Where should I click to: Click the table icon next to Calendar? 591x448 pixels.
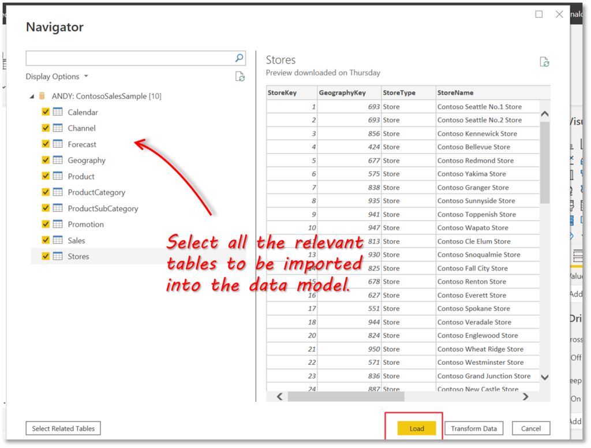(58, 112)
